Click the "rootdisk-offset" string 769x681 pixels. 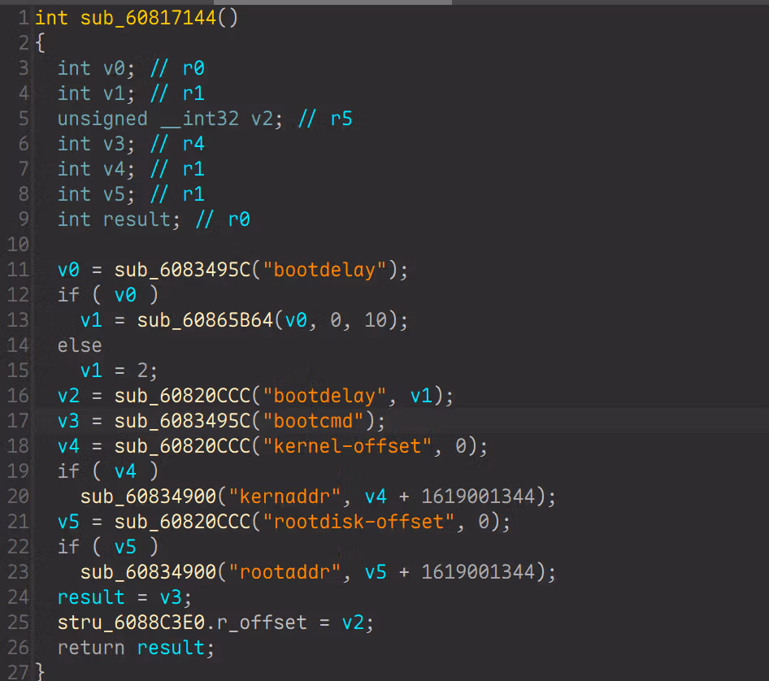click(x=358, y=523)
